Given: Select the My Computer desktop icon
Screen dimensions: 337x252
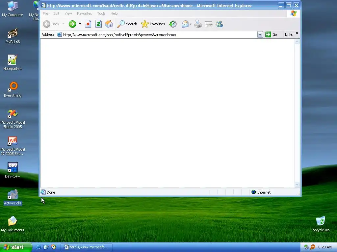Looking at the screenshot, I should tap(13, 9).
